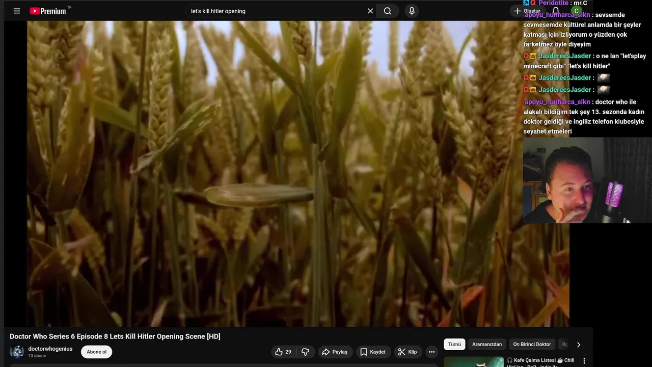Viewport: 652px width, 367px height.
Task: Click the magnifier search button
Action: pyautogui.click(x=388, y=11)
